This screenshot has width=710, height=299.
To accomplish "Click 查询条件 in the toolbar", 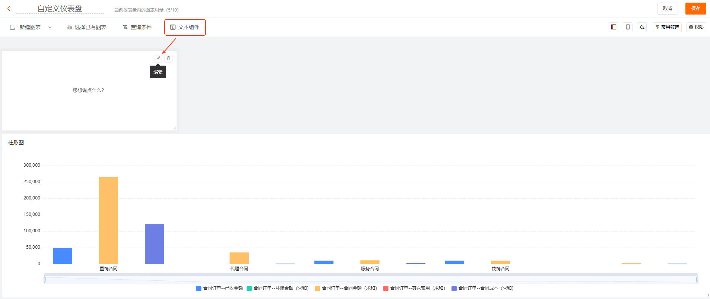I will (x=137, y=27).
